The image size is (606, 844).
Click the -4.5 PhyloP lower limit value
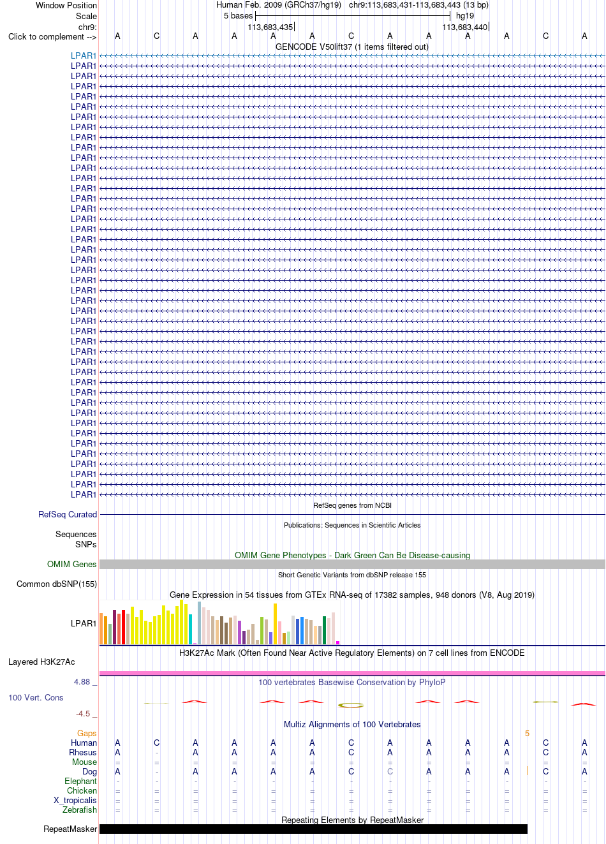(83, 714)
